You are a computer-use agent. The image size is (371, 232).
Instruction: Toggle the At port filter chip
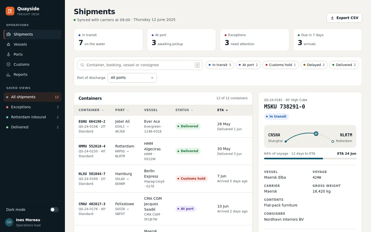248,65
